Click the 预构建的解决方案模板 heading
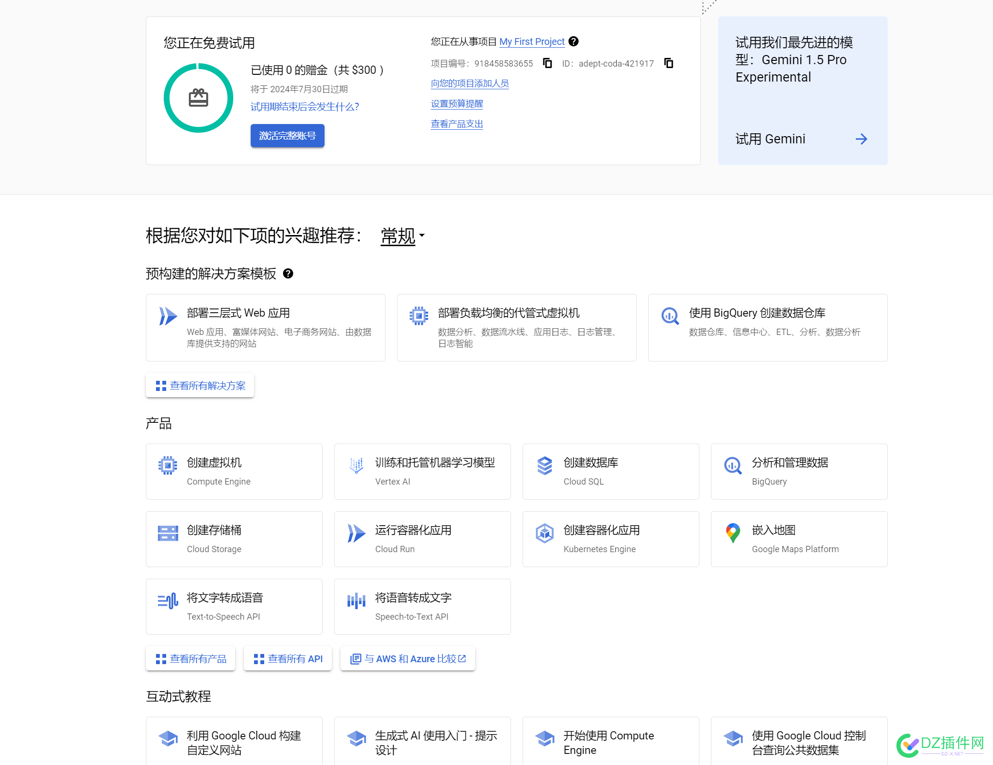Screen dimensions: 993x765 click(211, 274)
